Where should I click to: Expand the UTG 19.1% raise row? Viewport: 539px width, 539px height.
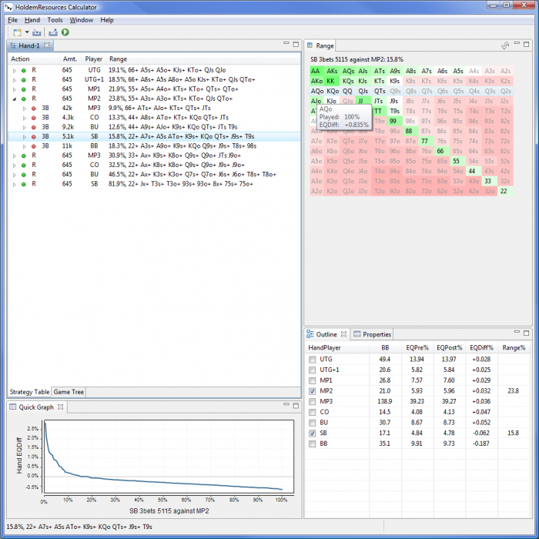15,70
